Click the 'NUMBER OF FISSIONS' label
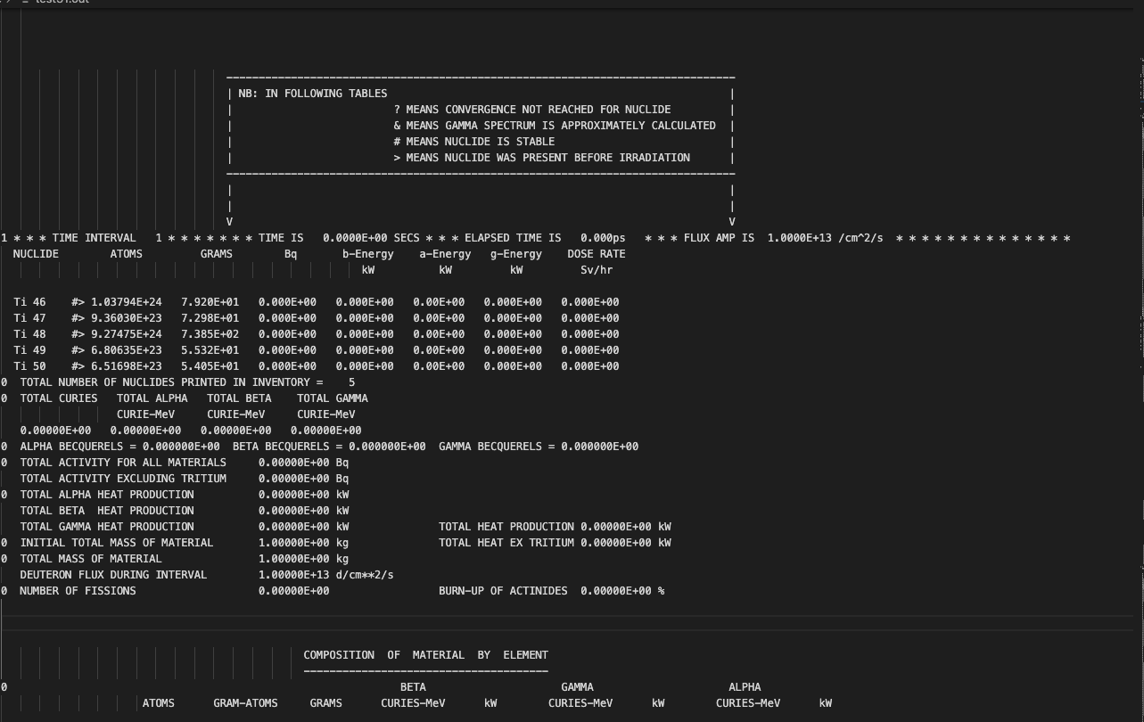 point(78,591)
